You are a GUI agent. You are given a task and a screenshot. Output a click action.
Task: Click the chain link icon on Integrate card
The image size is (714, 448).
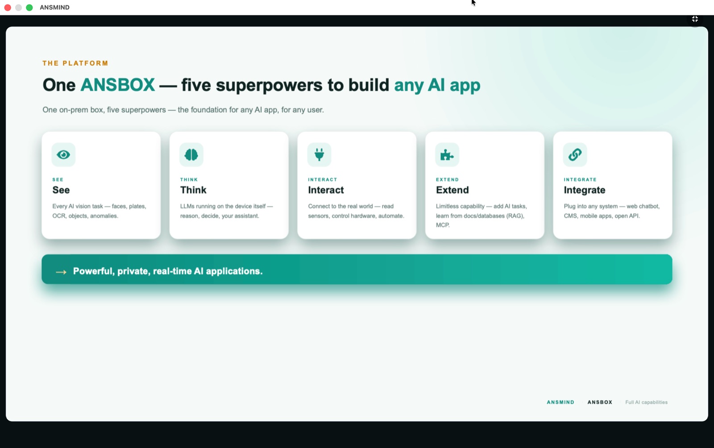click(x=575, y=155)
